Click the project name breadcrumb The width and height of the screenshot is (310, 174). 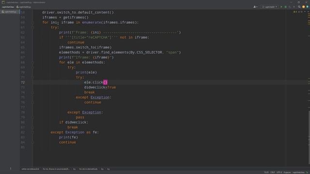8,7
